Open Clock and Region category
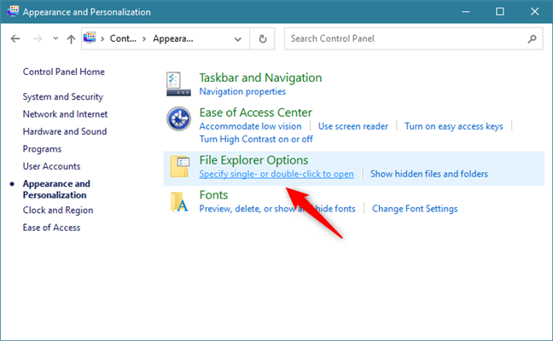The width and height of the screenshot is (553, 341). [58, 211]
